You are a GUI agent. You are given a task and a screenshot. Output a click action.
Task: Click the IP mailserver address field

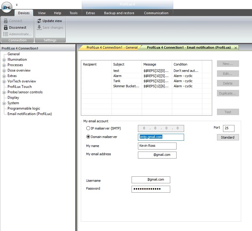pyautogui.click(x=161, y=128)
